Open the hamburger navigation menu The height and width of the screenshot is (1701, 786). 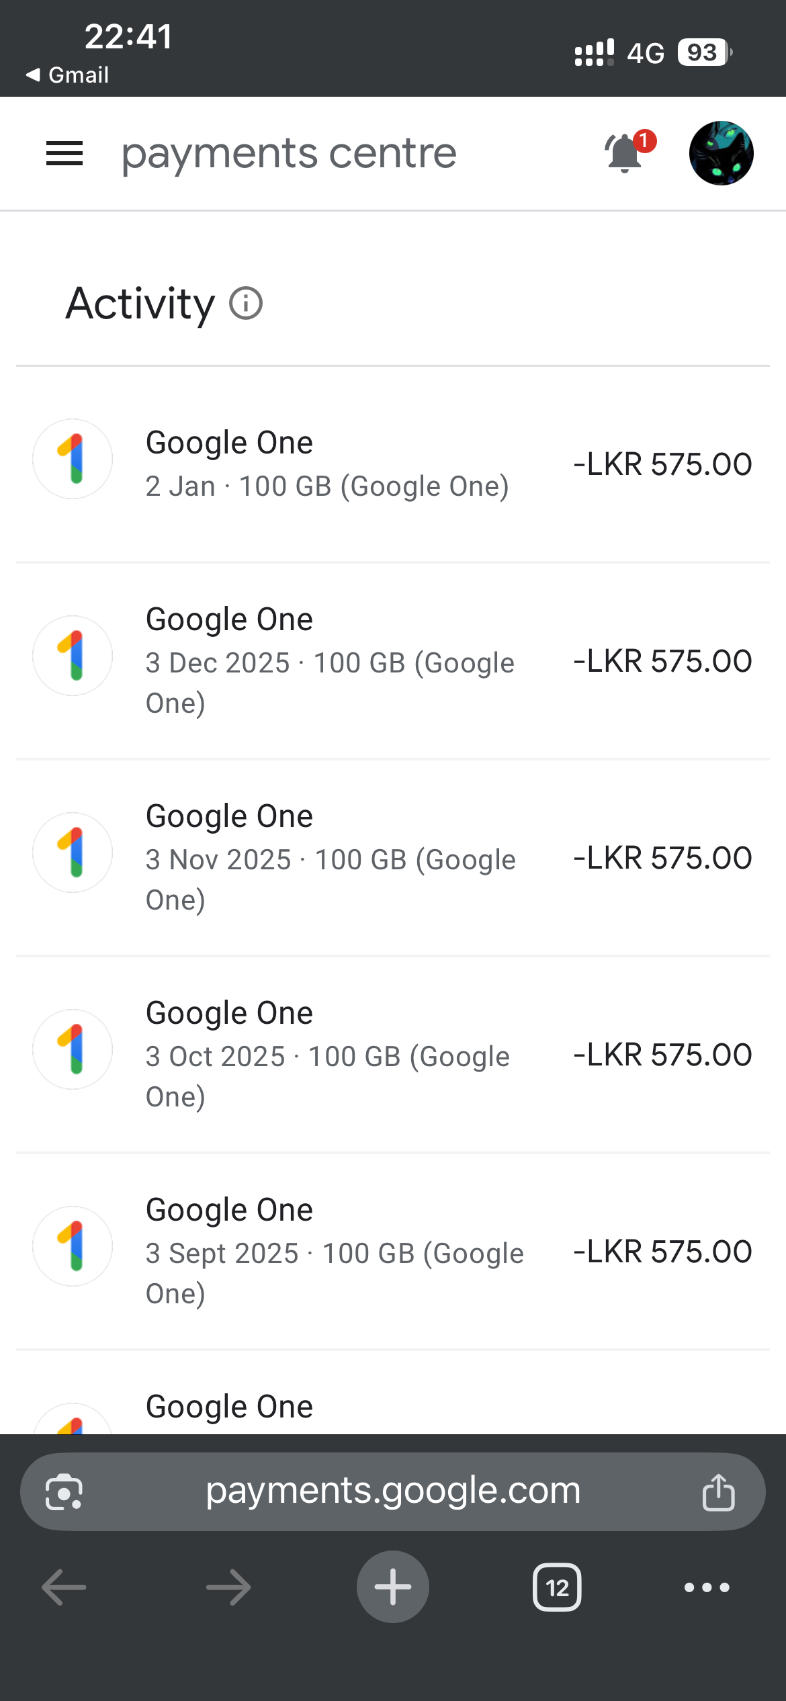(64, 153)
